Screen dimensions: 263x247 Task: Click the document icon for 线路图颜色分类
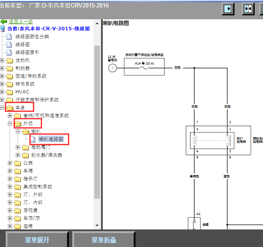pyautogui.click(x=9, y=36)
